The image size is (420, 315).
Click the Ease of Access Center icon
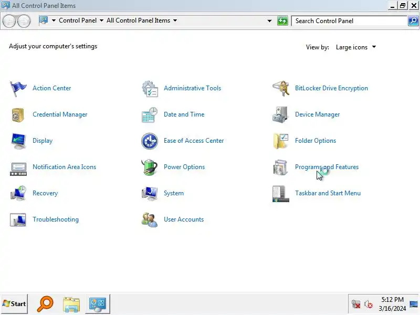coord(150,141)
